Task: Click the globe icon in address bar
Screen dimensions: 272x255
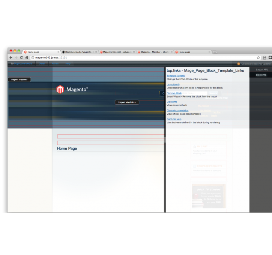Action: pyautogui.click(x=33, y=57)
